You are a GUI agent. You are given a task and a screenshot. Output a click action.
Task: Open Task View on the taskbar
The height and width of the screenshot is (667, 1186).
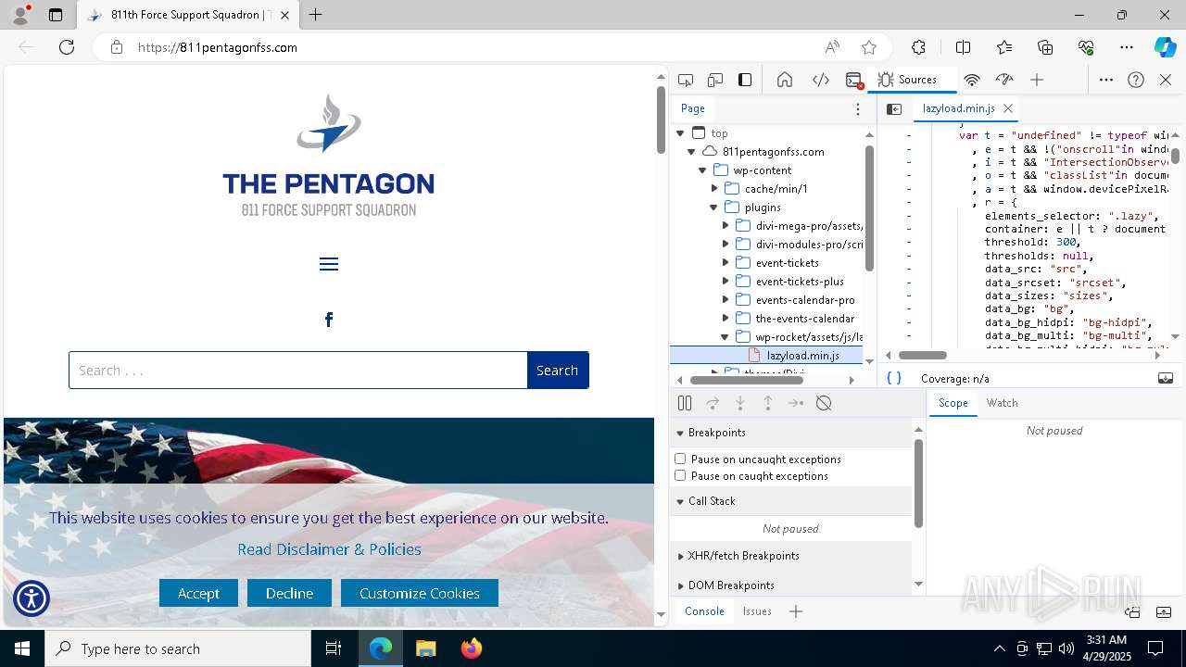pos(334,648)
